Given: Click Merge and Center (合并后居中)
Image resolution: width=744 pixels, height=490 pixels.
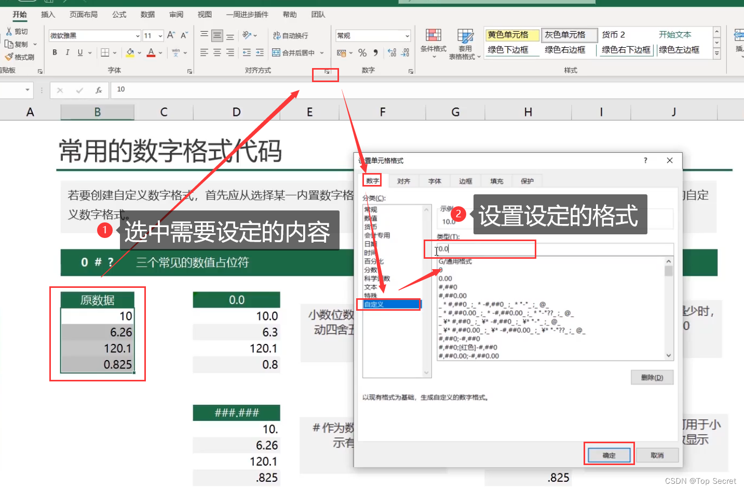Looking at the screenshot, I should [294, 52].
